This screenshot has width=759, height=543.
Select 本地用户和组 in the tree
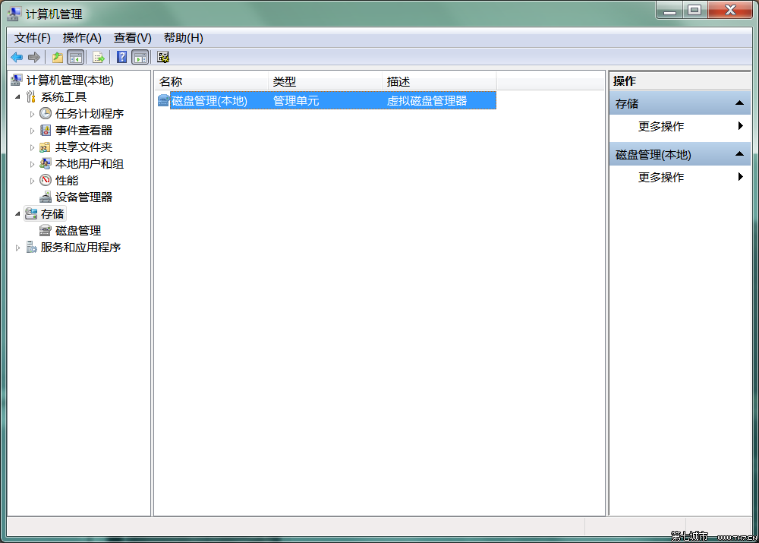pyautogui.click(x=90, y=164)
